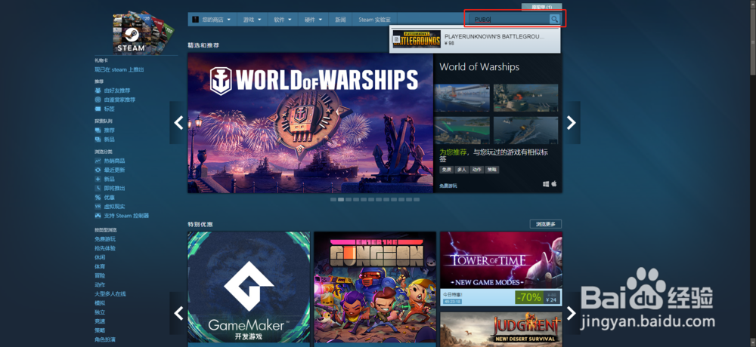Image resolution: width=756 pixels, height=347 pixels.
Task: Click the 动作 tag under World of Warships
Action: (x=477, y=170)
